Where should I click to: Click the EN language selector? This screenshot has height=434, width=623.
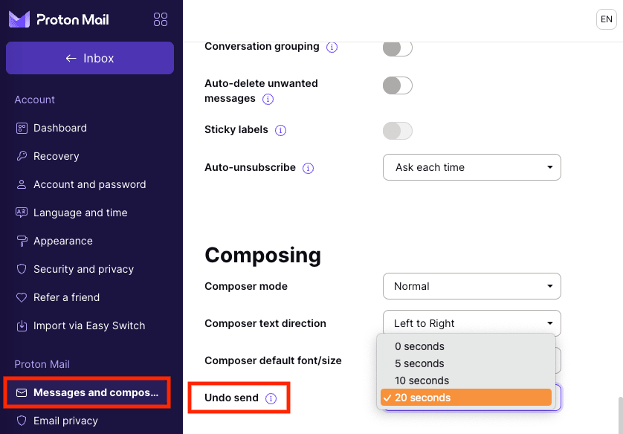[606, 19]
